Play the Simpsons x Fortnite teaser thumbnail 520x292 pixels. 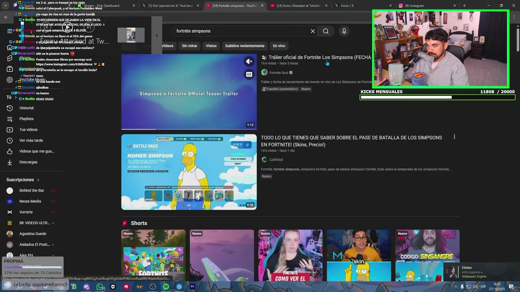(189, 92)
